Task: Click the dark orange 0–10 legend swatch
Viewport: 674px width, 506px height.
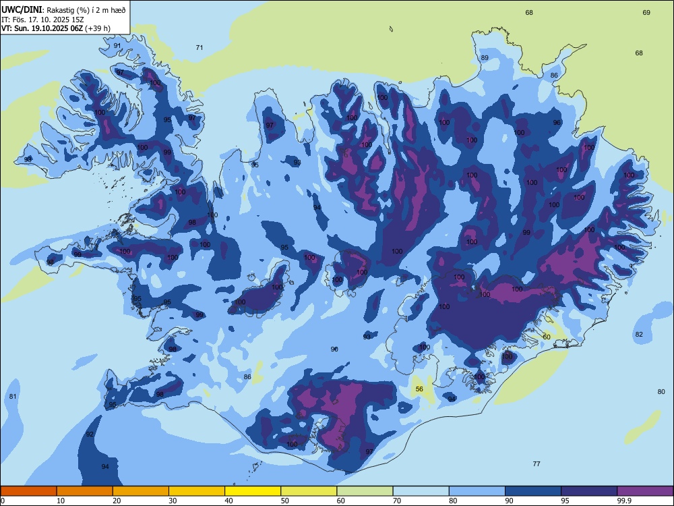Action: (x=28, y=491)
